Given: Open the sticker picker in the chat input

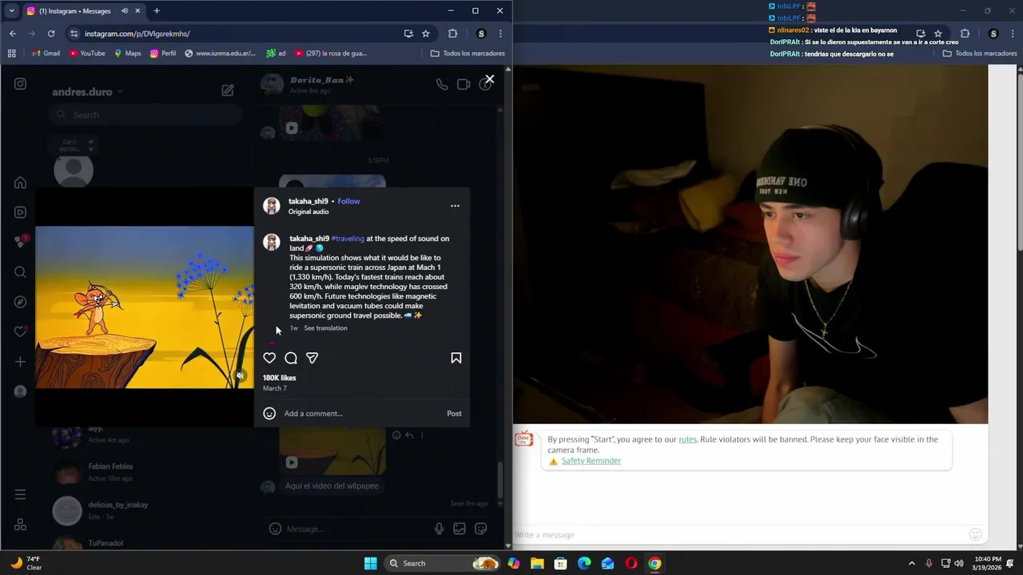Looking at the screenshot, I should tap(480, 529).
